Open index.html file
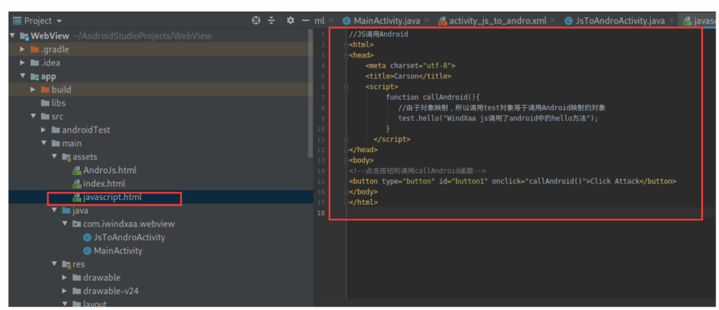This screenshot has height=310, width=719. coord(104,184)
